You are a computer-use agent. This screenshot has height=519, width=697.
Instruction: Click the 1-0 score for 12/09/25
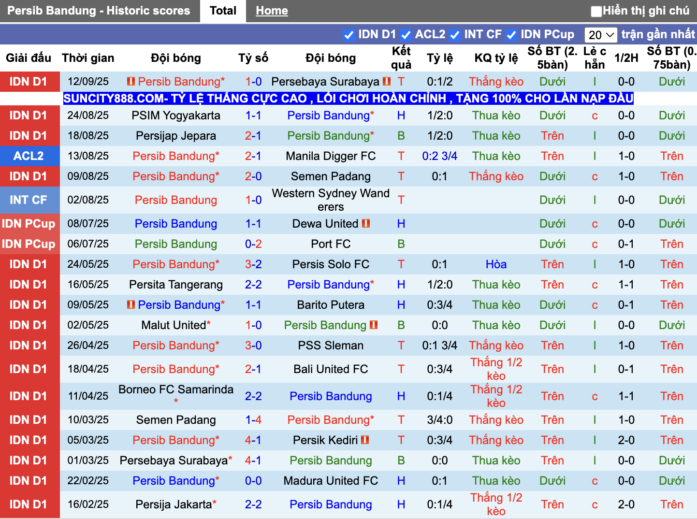click(253, 82)
